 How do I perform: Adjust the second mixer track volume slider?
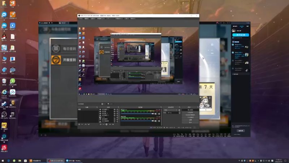(x=137, y=121)
